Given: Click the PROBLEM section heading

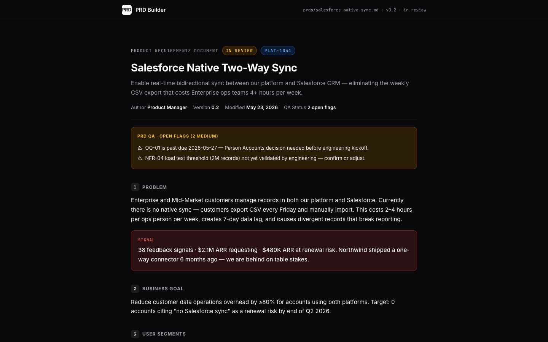Looking at the screenshot, I should (x=155, y=187).
